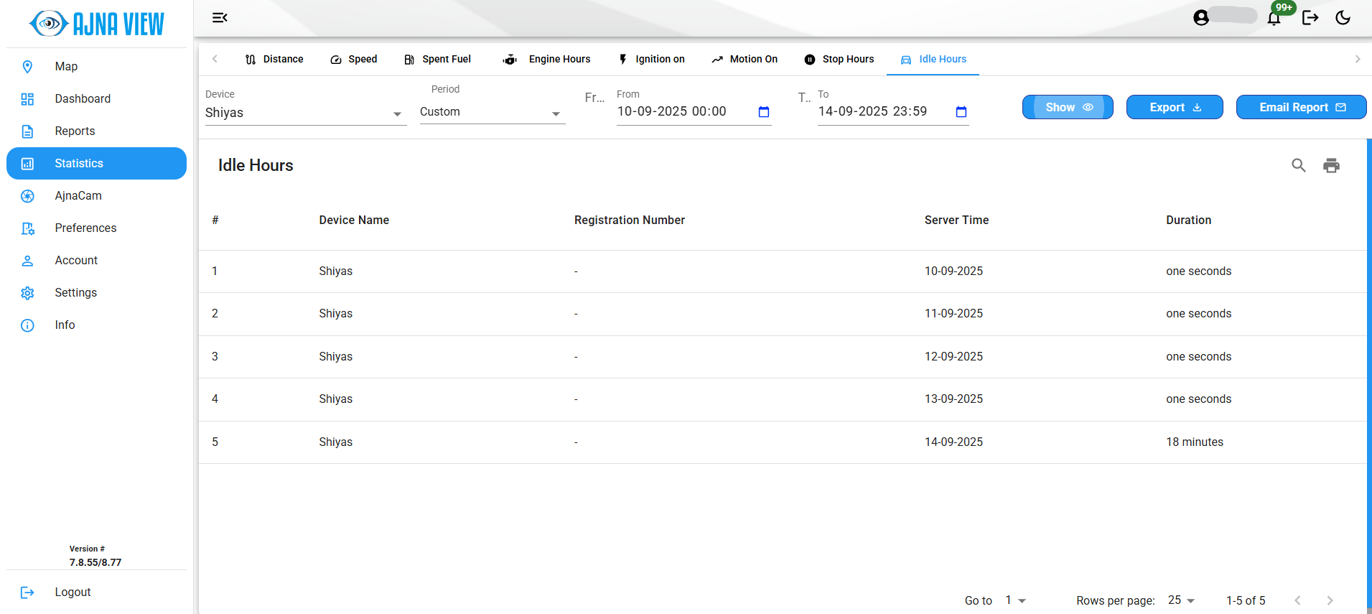Open the Go to page dropdown

pyautogui.click(x=1015, y=600)
